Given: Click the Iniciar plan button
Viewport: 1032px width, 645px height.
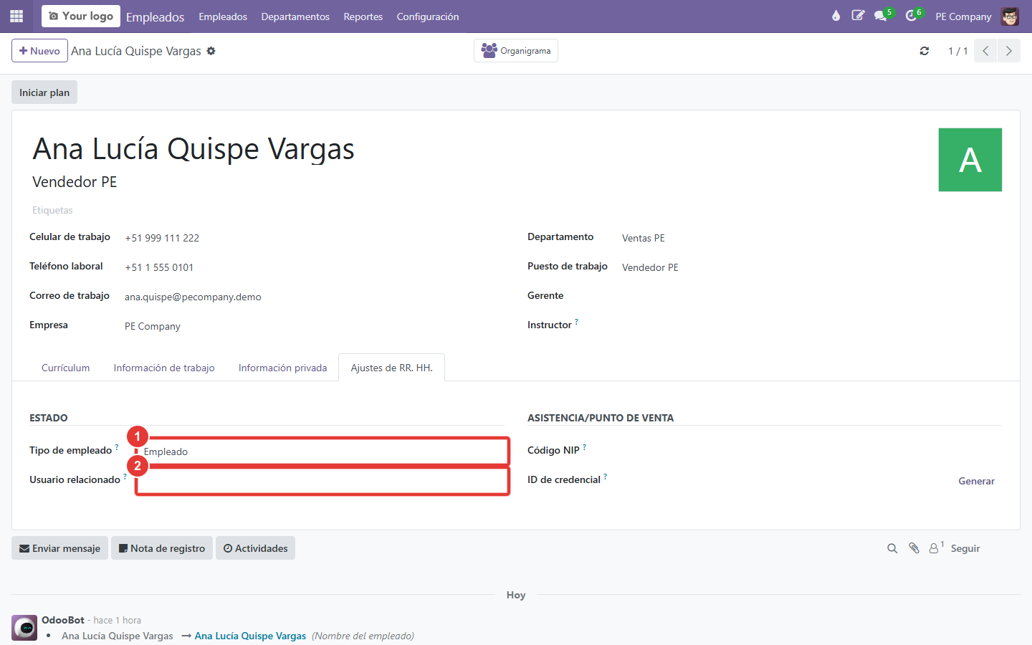Looking at the screenshot, I should [x=44, y=92].
